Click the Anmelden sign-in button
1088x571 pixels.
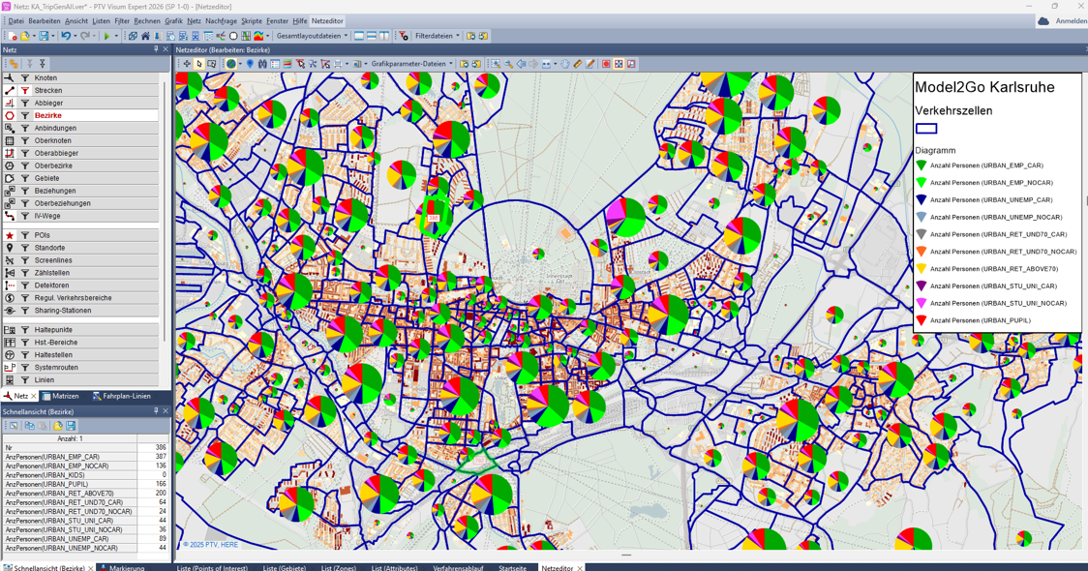[1063, 20]
